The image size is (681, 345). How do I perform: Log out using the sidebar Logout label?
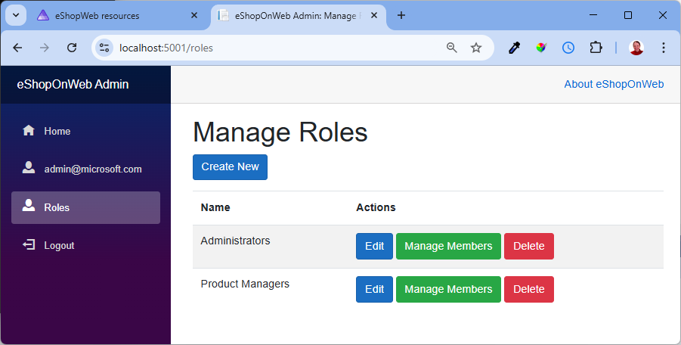tap(59, 245)
